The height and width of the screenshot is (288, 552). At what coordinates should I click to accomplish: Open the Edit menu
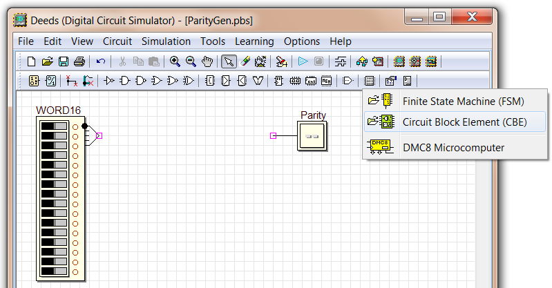tap(53, 41)
